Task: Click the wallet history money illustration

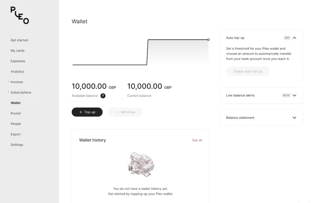Action: coord(141,164)
